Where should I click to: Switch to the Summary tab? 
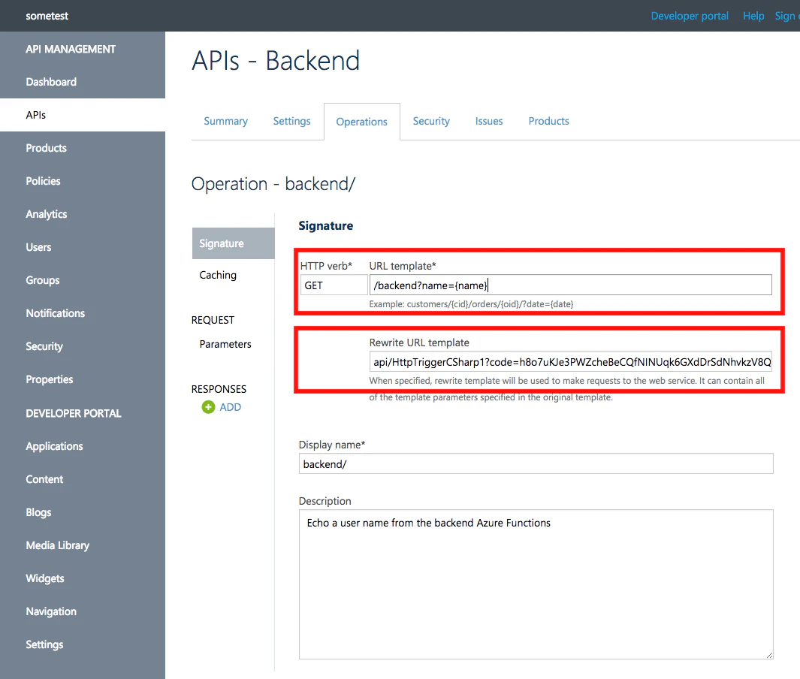pyautogui.click(x=225, y=122)
